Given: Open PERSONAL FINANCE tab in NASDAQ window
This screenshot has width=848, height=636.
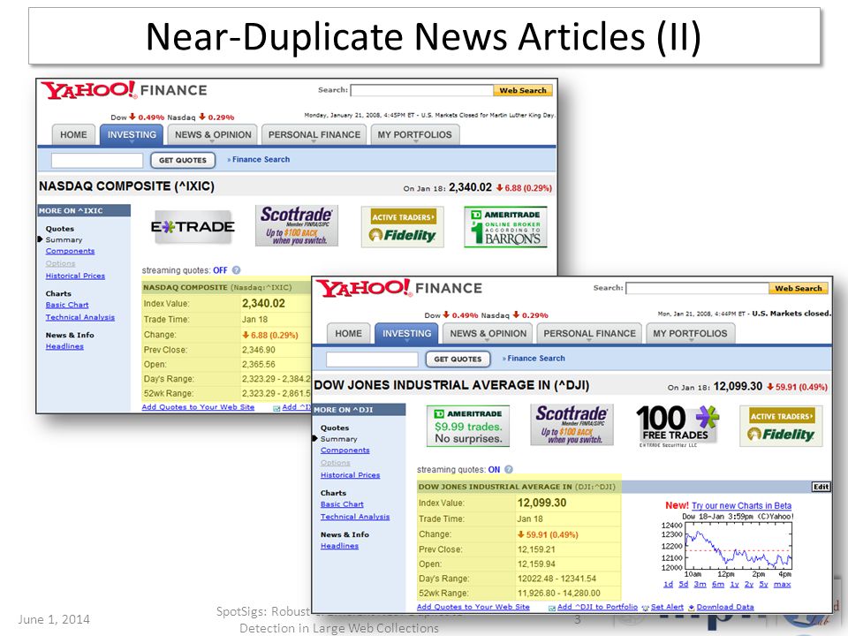Looking at the screenshot, I should [314, 134].
